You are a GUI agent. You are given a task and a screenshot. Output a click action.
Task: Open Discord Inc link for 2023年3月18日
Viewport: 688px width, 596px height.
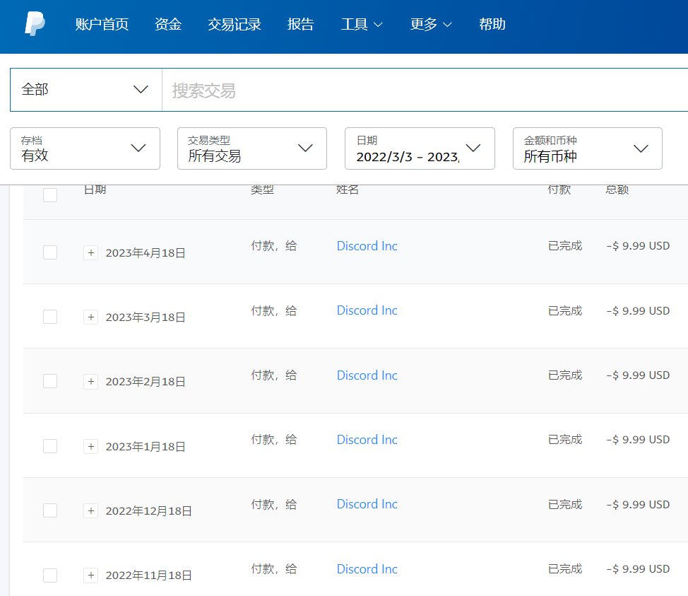coord(367,310)
